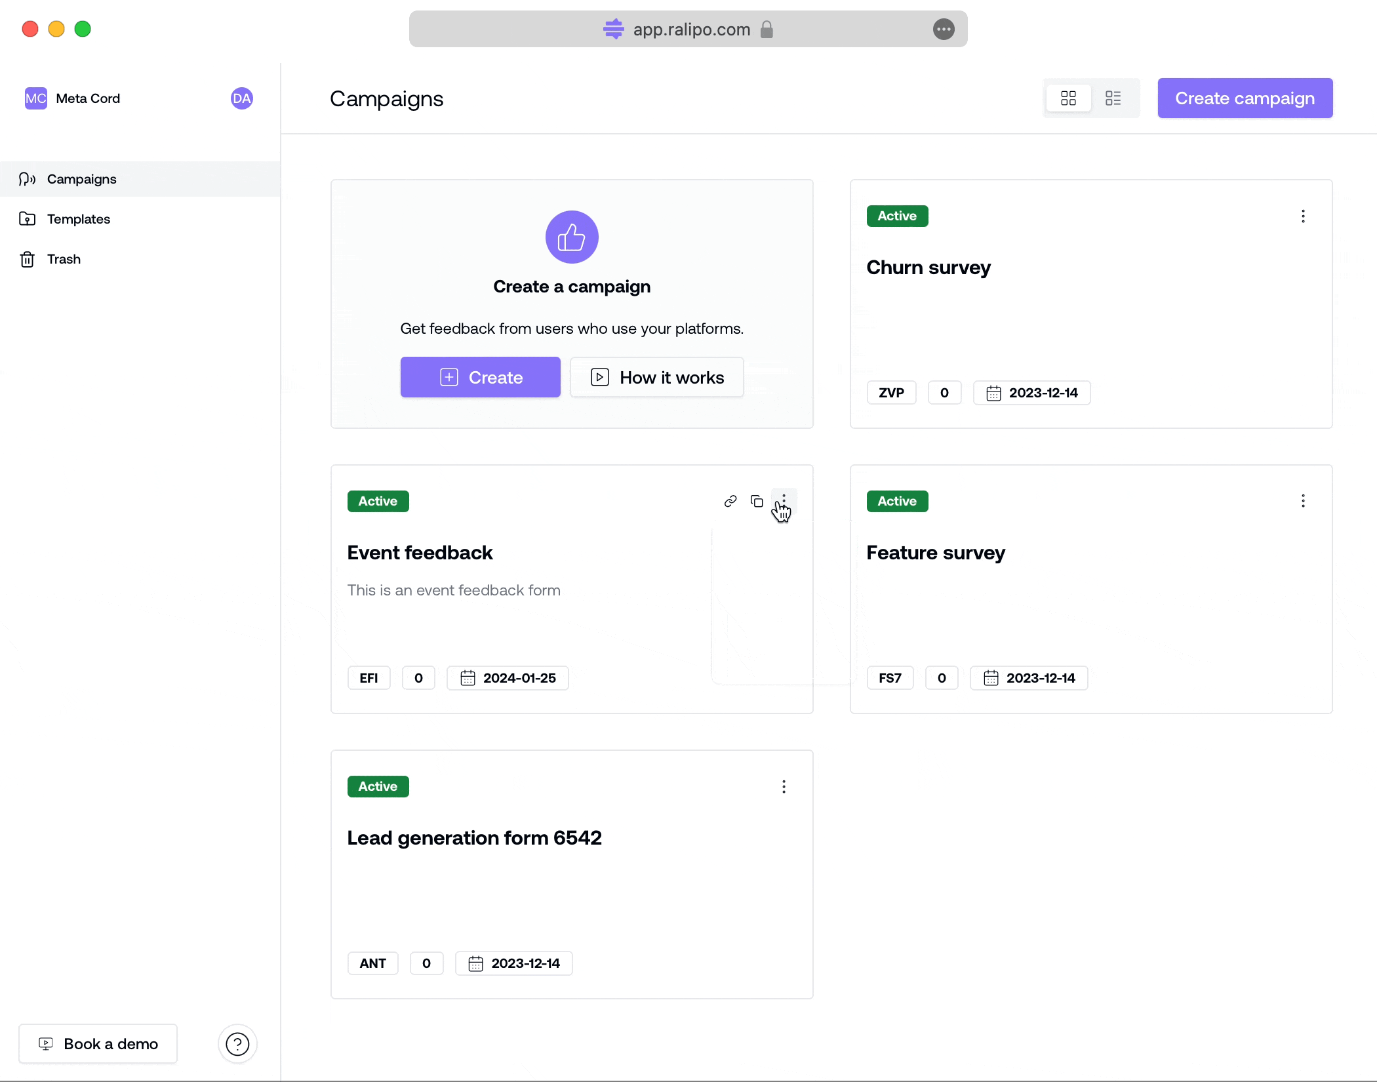Click the thumbs-up campaign icon
Image resolution: width=1377 pixels, height=1082 pixels.
pyautogui.click(x=572, y=237)
